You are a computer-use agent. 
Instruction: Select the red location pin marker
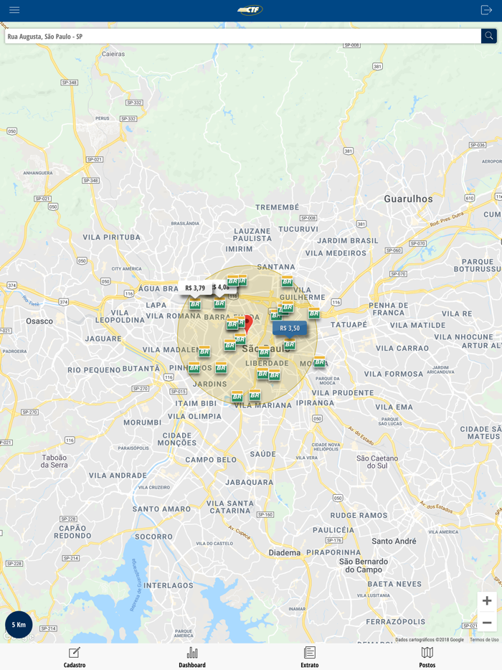(x=248, y=324)
